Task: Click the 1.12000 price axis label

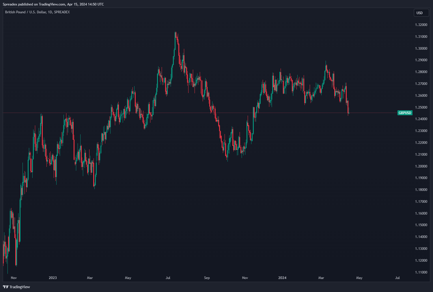Action: tap(421, 261)
